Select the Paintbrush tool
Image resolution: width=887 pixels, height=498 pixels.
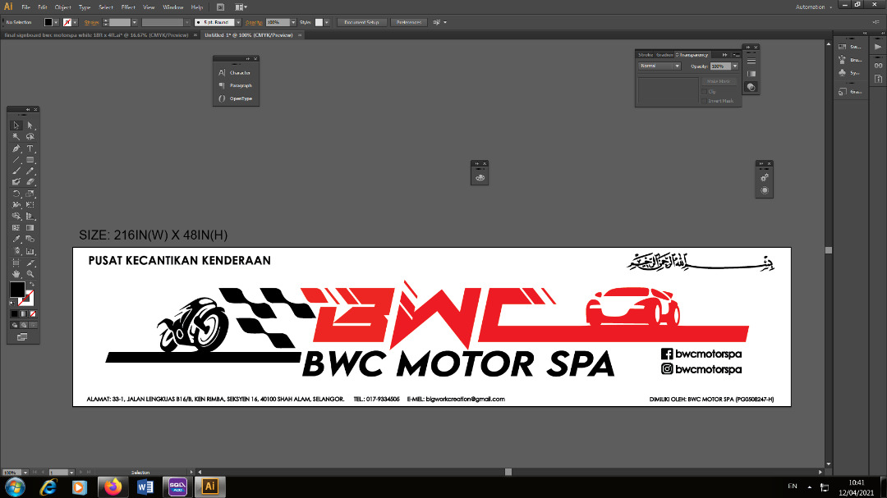pos(16,171)
